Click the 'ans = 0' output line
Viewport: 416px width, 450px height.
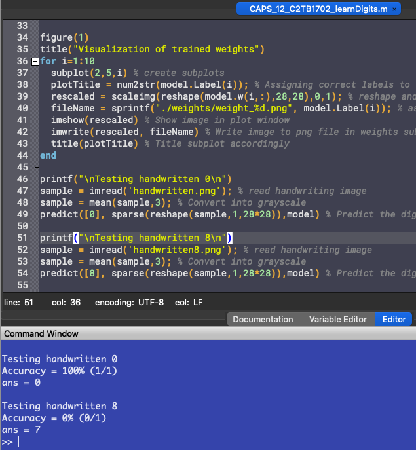(21, 383)
